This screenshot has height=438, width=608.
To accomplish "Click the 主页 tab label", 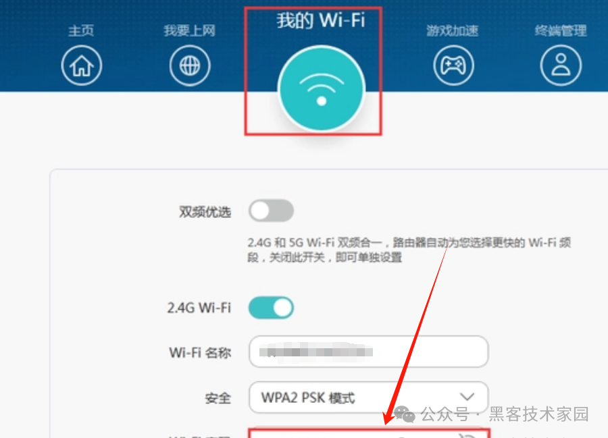I will (81, 30).
